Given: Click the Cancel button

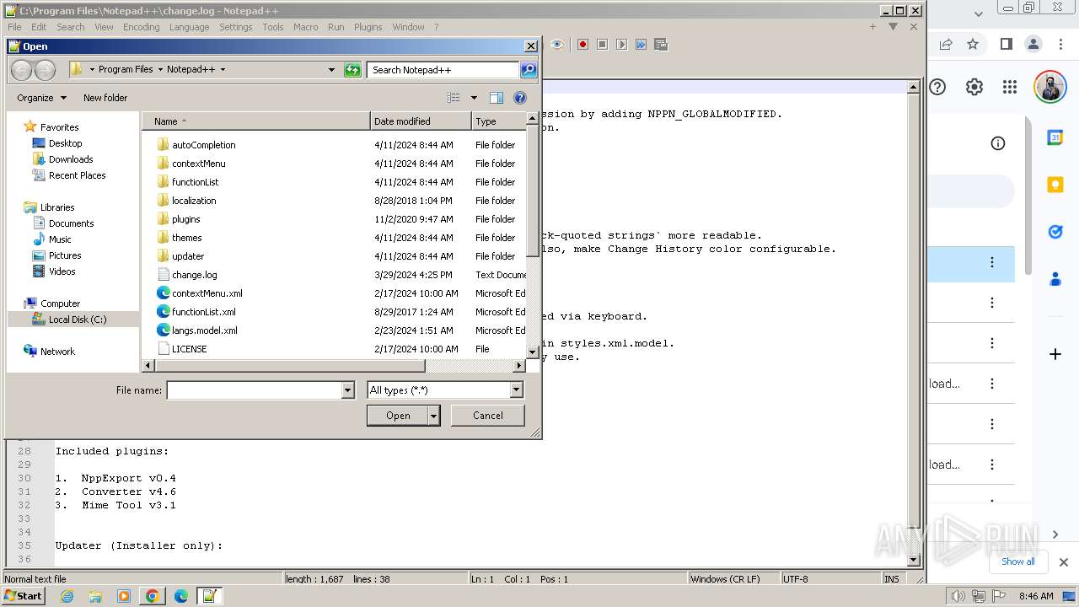Looking at the screenshot, I should (x=487, y=415).
